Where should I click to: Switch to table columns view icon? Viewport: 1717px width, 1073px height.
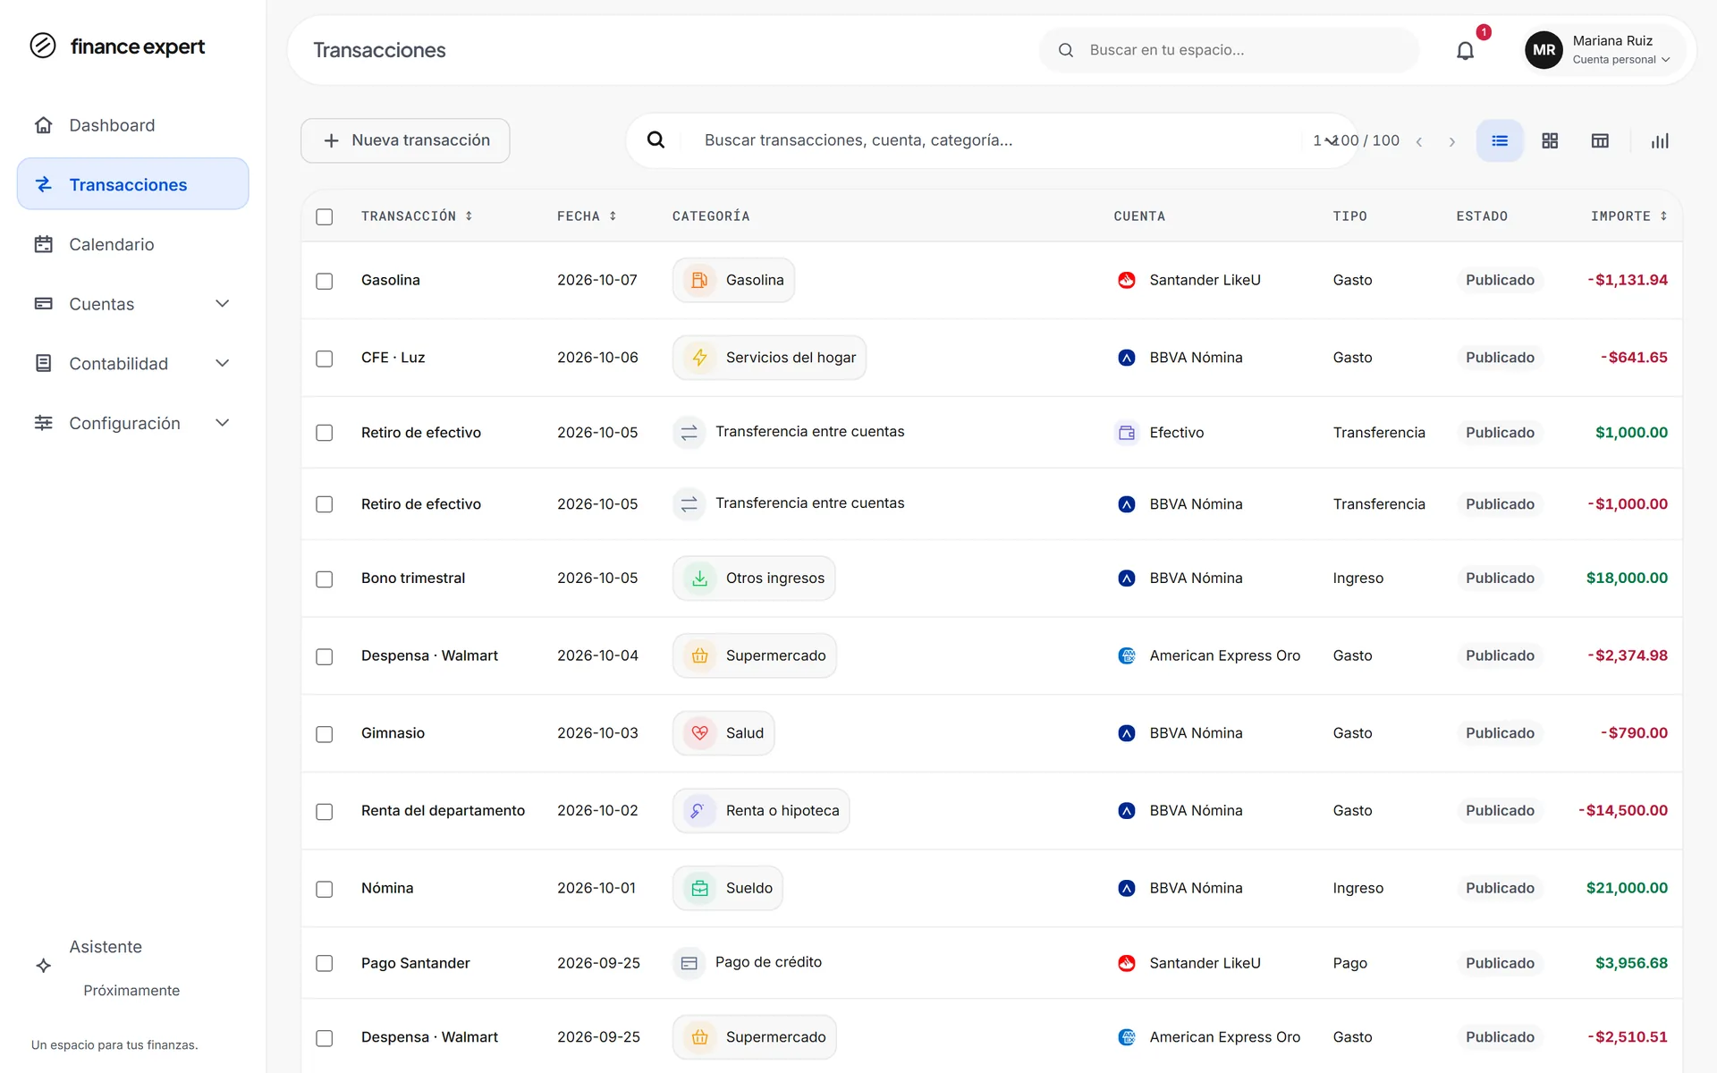coord(1600,140)
